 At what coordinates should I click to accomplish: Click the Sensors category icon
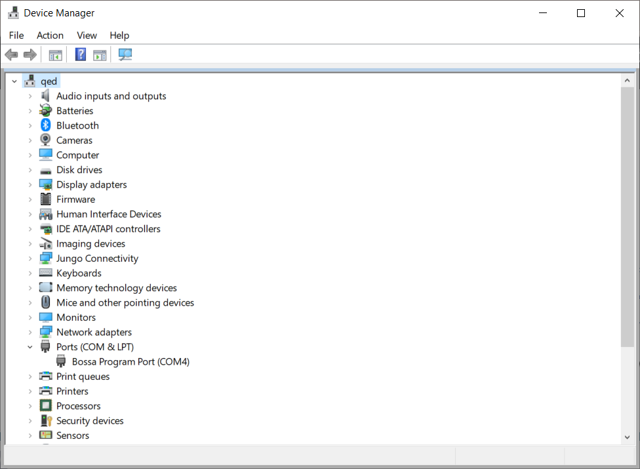click(x=46, y=435)
